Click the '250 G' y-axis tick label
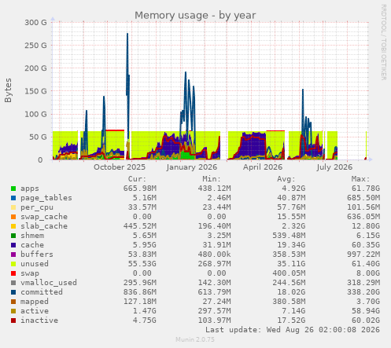Image resolution: width=391 pixels, height=348 pixels. pos(35,46)
